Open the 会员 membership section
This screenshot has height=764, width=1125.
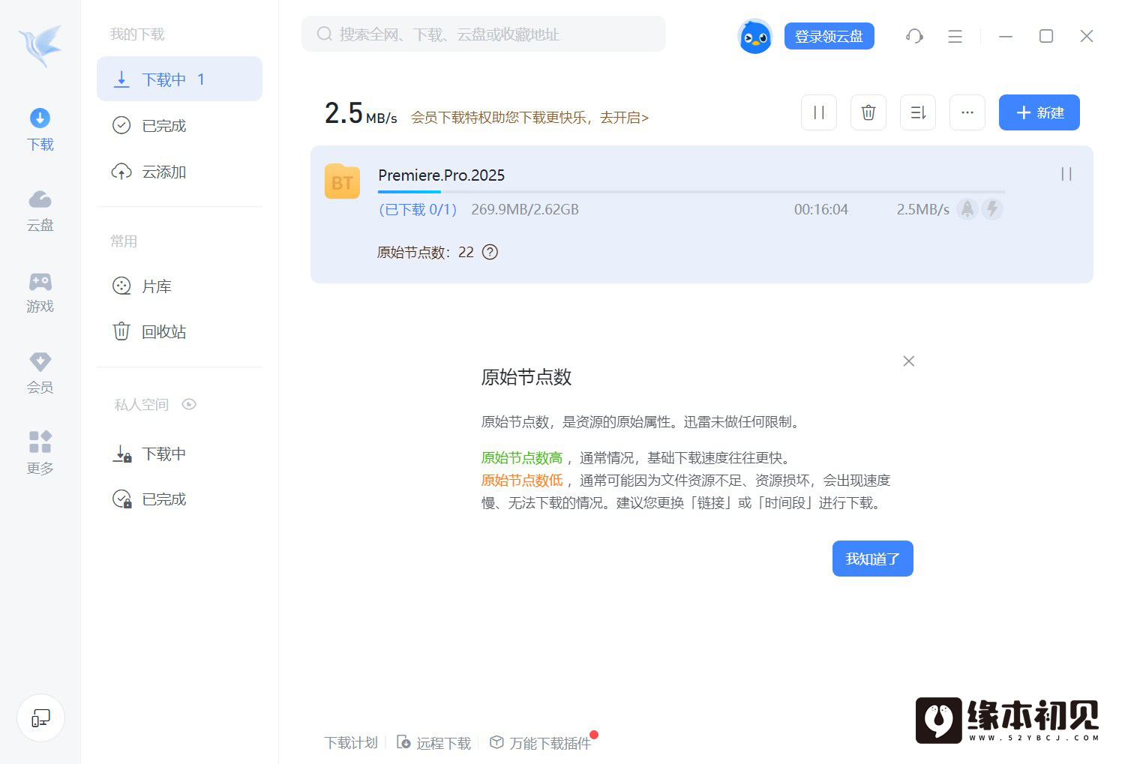tap(40, 373)
